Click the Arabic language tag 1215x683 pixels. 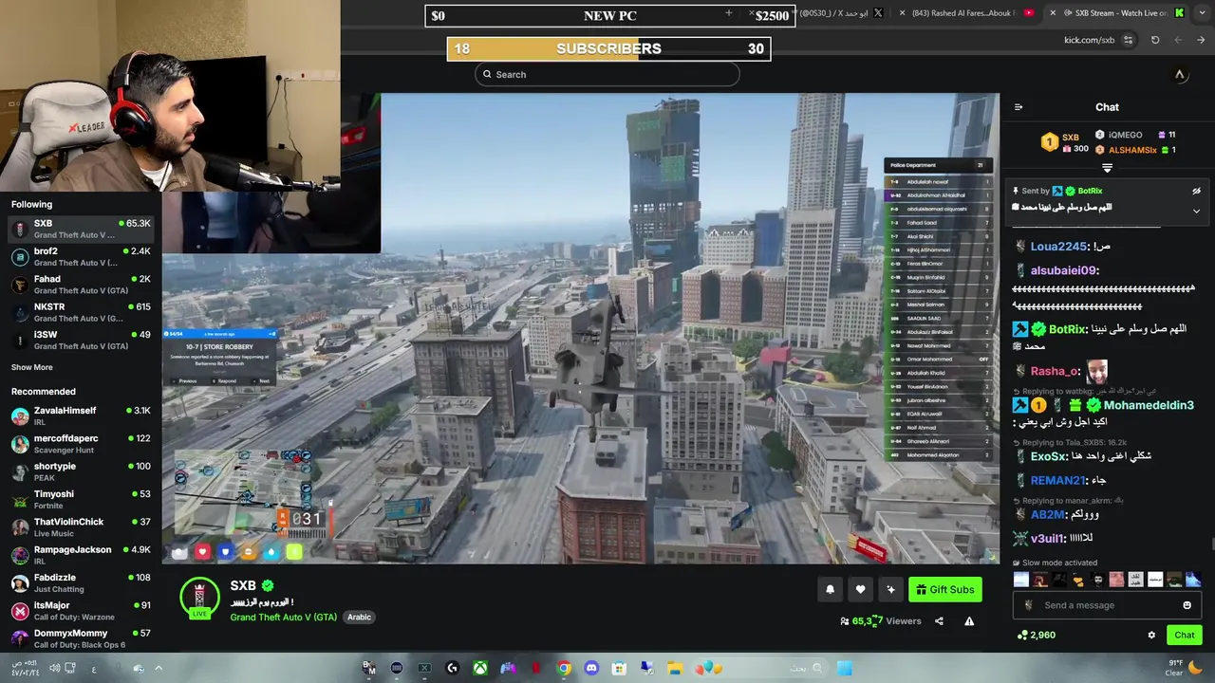pos(359,617)
